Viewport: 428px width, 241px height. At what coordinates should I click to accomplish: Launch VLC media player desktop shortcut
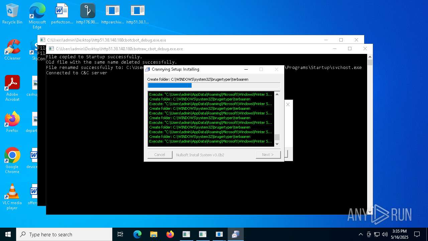[12, 197]
